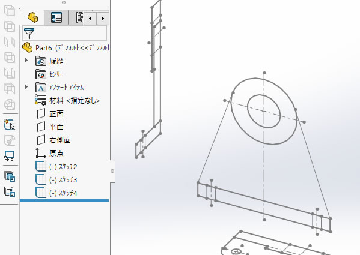This screenshot has width=360, height=255.
Task: Click the blue rollback bar
Action: click(x=64, y=200)
